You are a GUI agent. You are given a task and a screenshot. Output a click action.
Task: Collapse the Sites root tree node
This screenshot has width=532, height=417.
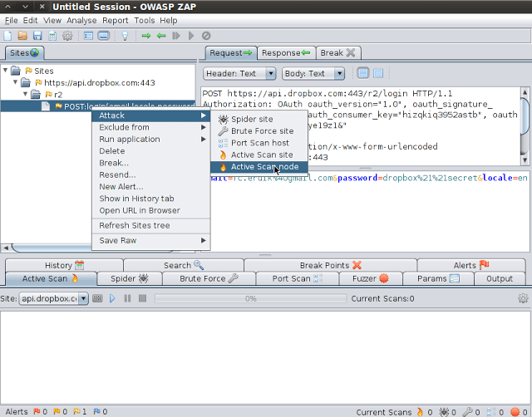pyautogui.click(x=6, y=70)
